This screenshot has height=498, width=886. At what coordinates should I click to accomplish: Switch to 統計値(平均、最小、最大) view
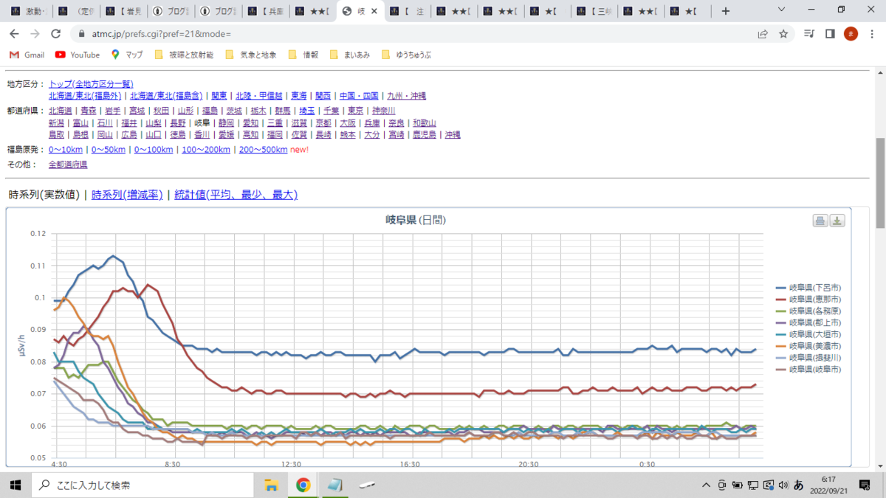(236, 195)
